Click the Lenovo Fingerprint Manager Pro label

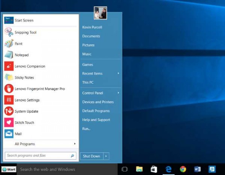point(40,89)
